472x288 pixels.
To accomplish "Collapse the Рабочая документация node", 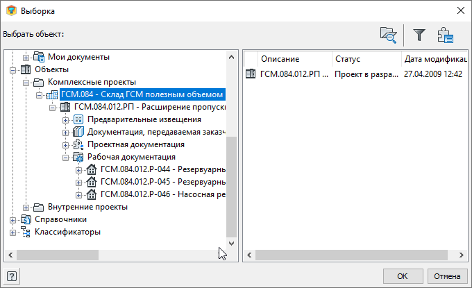I will pyautogui.click(x=66, y=157).
